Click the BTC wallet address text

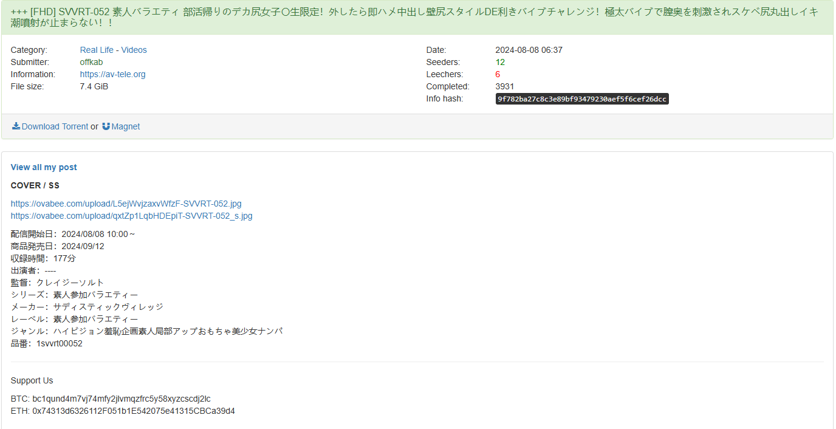point(122,399)
